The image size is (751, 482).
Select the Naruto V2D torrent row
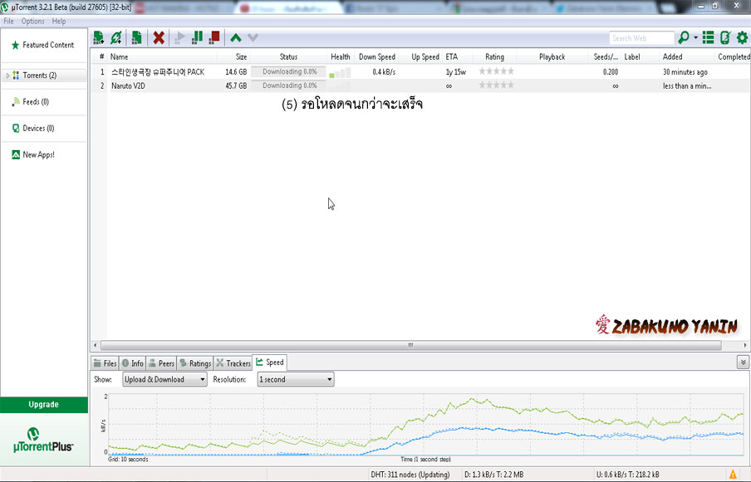tap(420, 85)
